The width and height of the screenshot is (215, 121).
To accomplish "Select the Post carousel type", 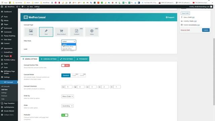I will point(46,32).
